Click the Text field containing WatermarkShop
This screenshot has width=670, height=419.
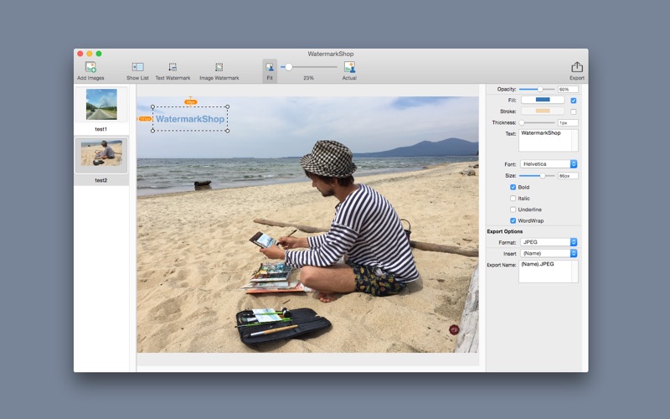[x=549, y=140]
